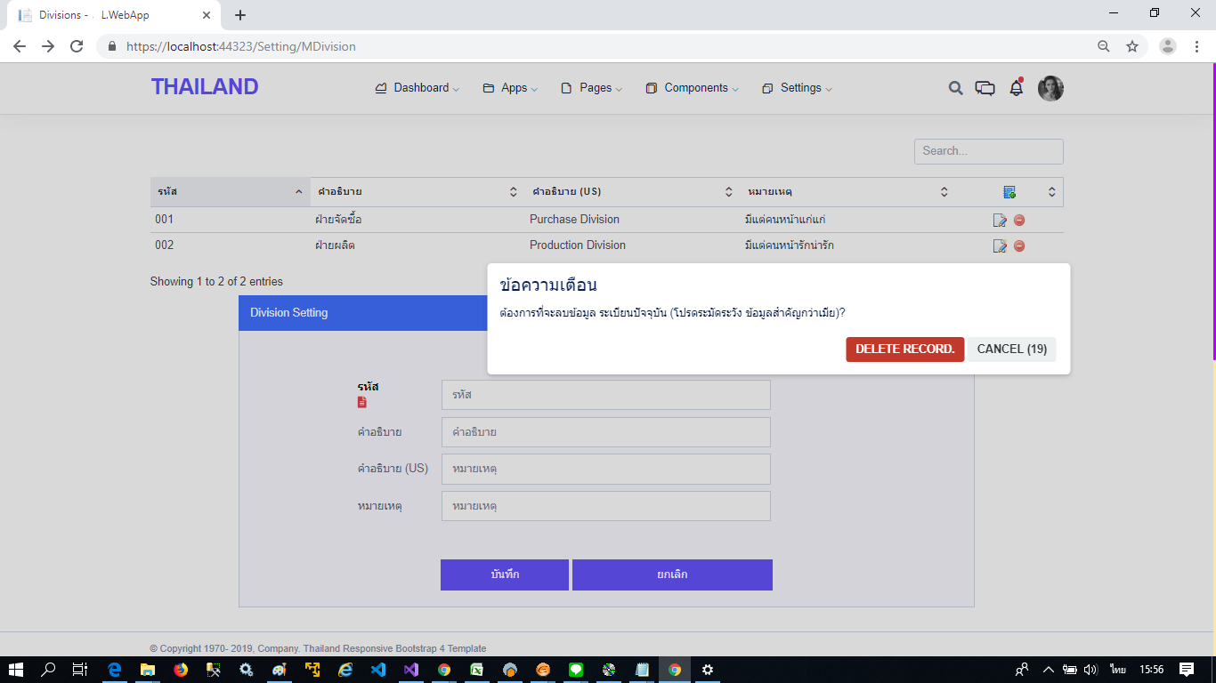This screenshot has width=1216, height=683.
Task: Click the THAILAND brand logo link
Action: click(x=205, y=87)
